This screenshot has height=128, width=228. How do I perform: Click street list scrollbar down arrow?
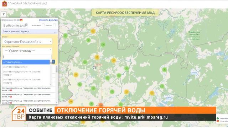51,85
